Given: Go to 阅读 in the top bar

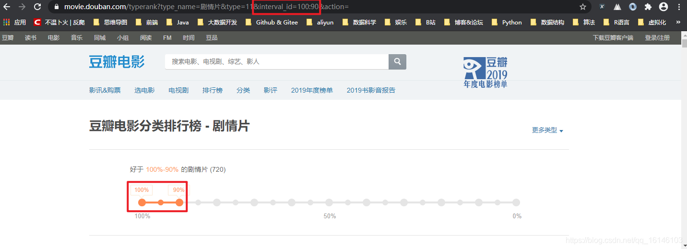Looking at the screenshot, I should [x=146, y=37].
